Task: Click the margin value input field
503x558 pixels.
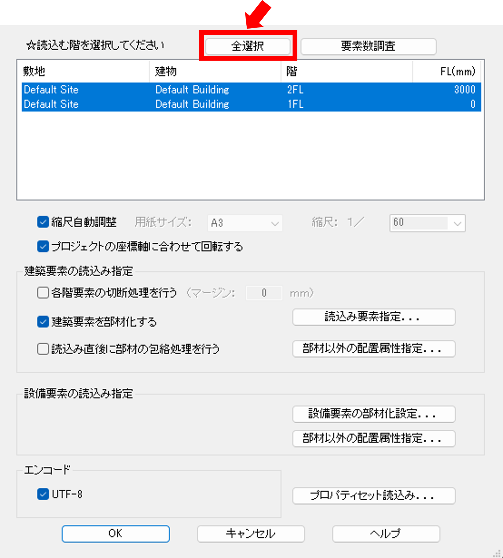Action: [x=264, y=293]
